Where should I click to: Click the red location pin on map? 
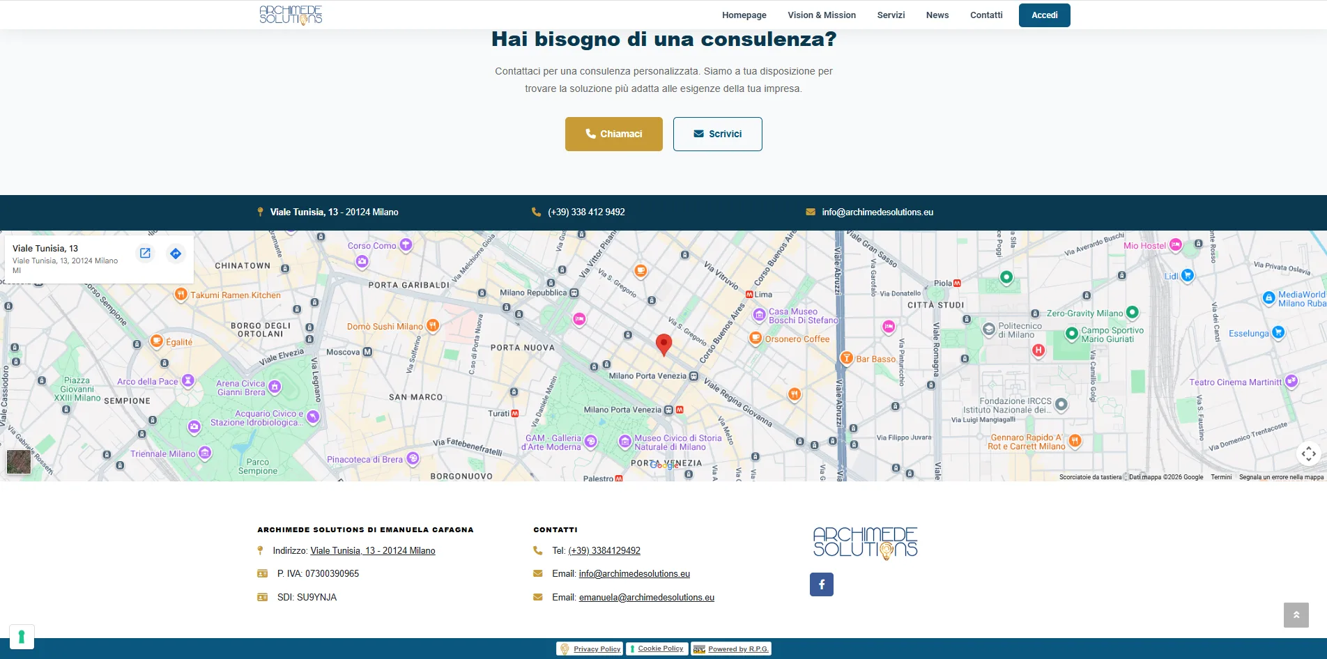click(x=664, y=344)
